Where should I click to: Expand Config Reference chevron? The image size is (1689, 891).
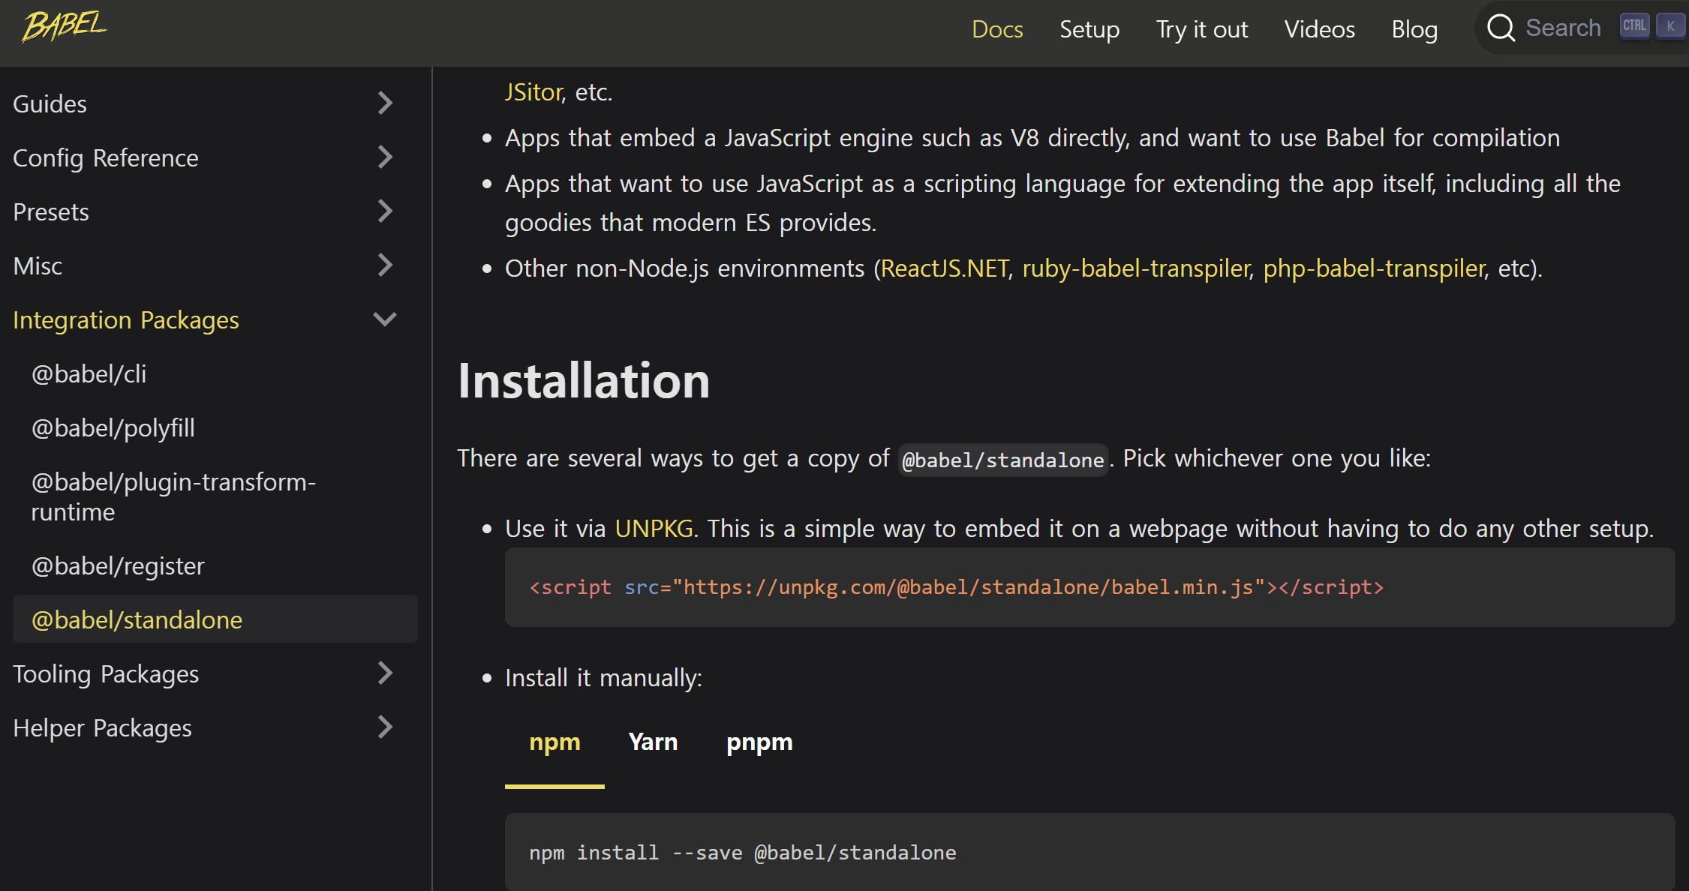click(385, 157)
